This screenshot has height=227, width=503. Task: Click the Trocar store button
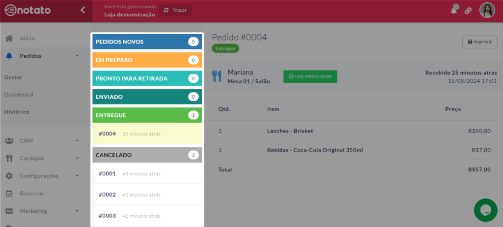coord(175,10)
